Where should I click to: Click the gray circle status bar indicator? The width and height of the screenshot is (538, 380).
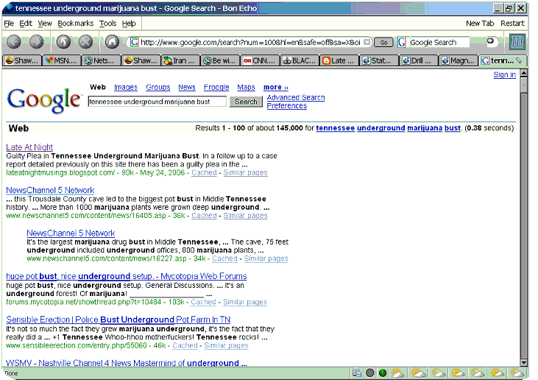370,373
